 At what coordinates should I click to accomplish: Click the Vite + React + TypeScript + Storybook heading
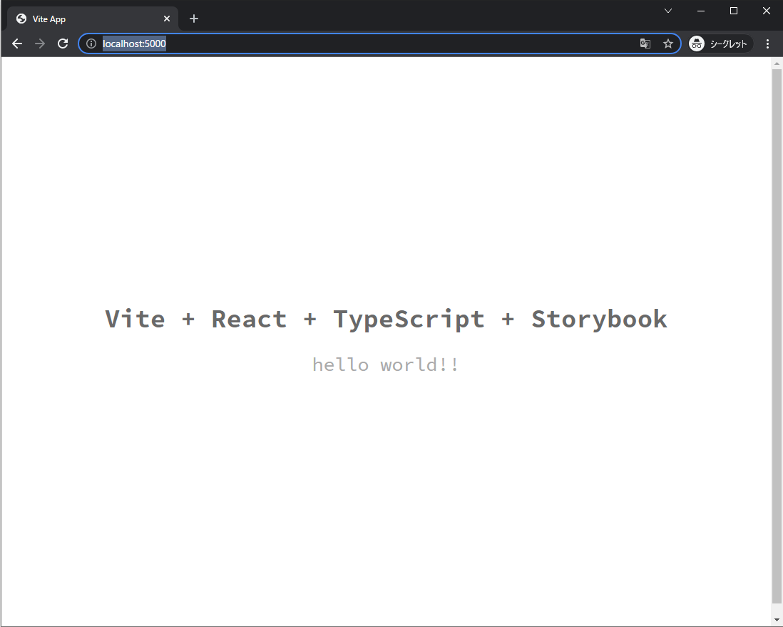point(386,320)
